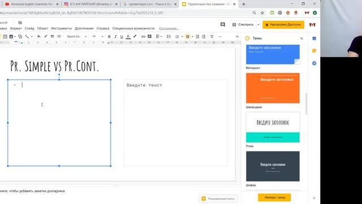Click the Импорт темы button
Viewport: 362px width, 204px height.
tap(274, 198)
